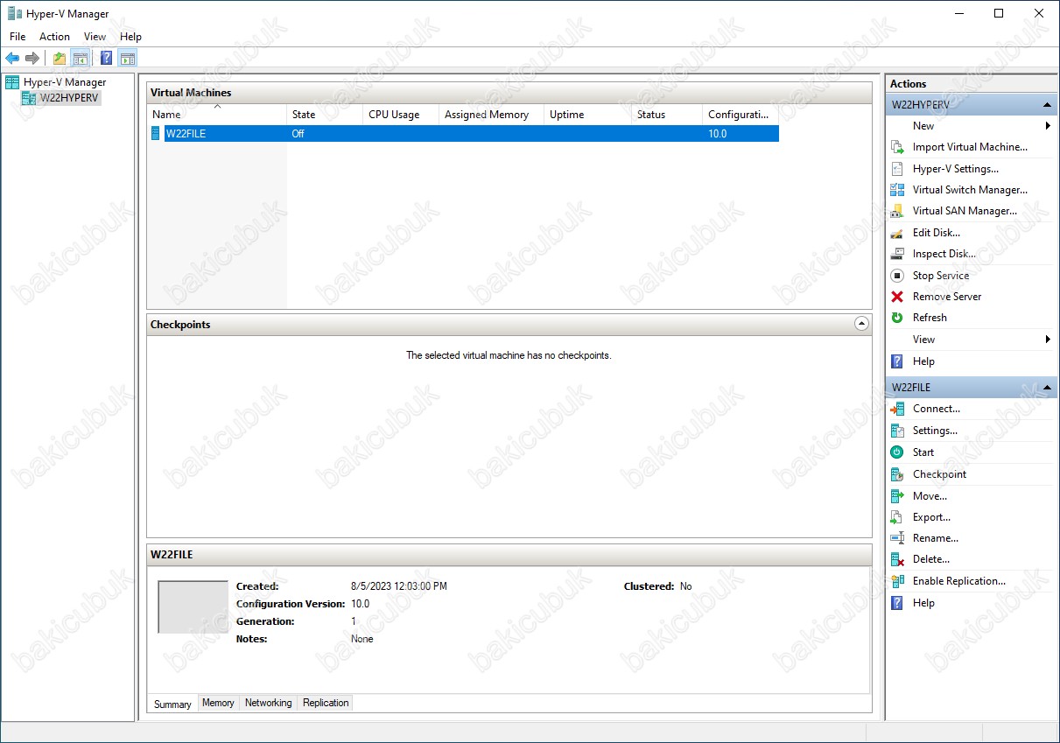Click the no checkpoints message text

509,355
